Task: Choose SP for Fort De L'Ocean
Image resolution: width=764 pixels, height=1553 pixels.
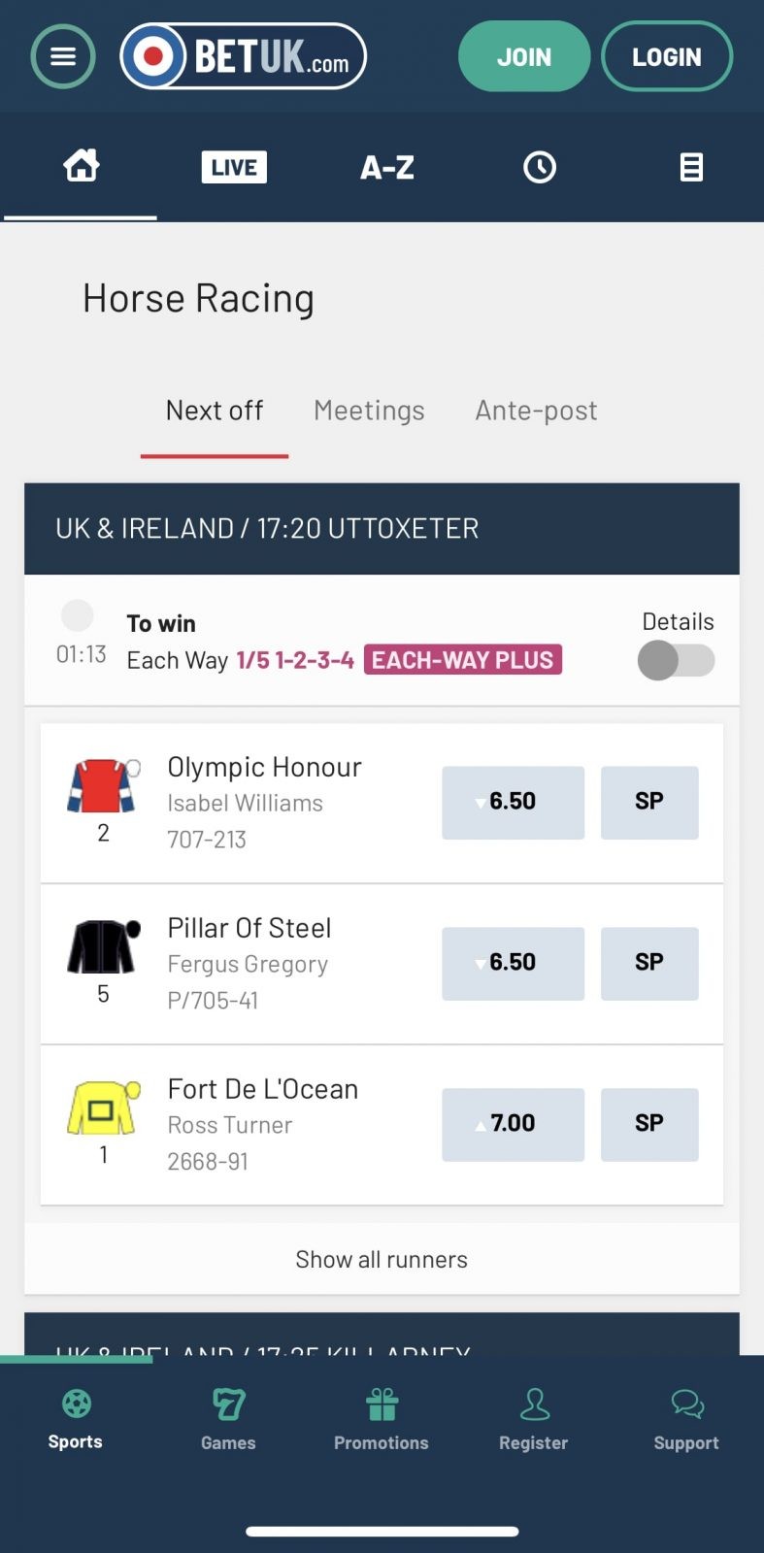Action: (x=649, y=1124)
